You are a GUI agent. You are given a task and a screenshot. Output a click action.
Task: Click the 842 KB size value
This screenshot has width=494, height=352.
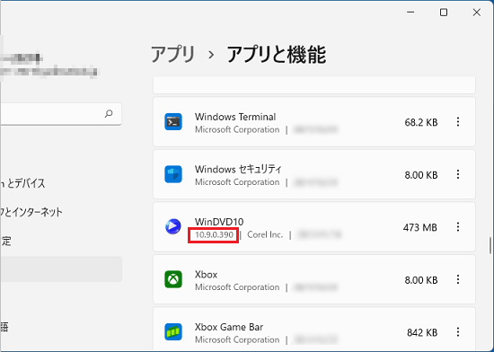coord(422,333)
